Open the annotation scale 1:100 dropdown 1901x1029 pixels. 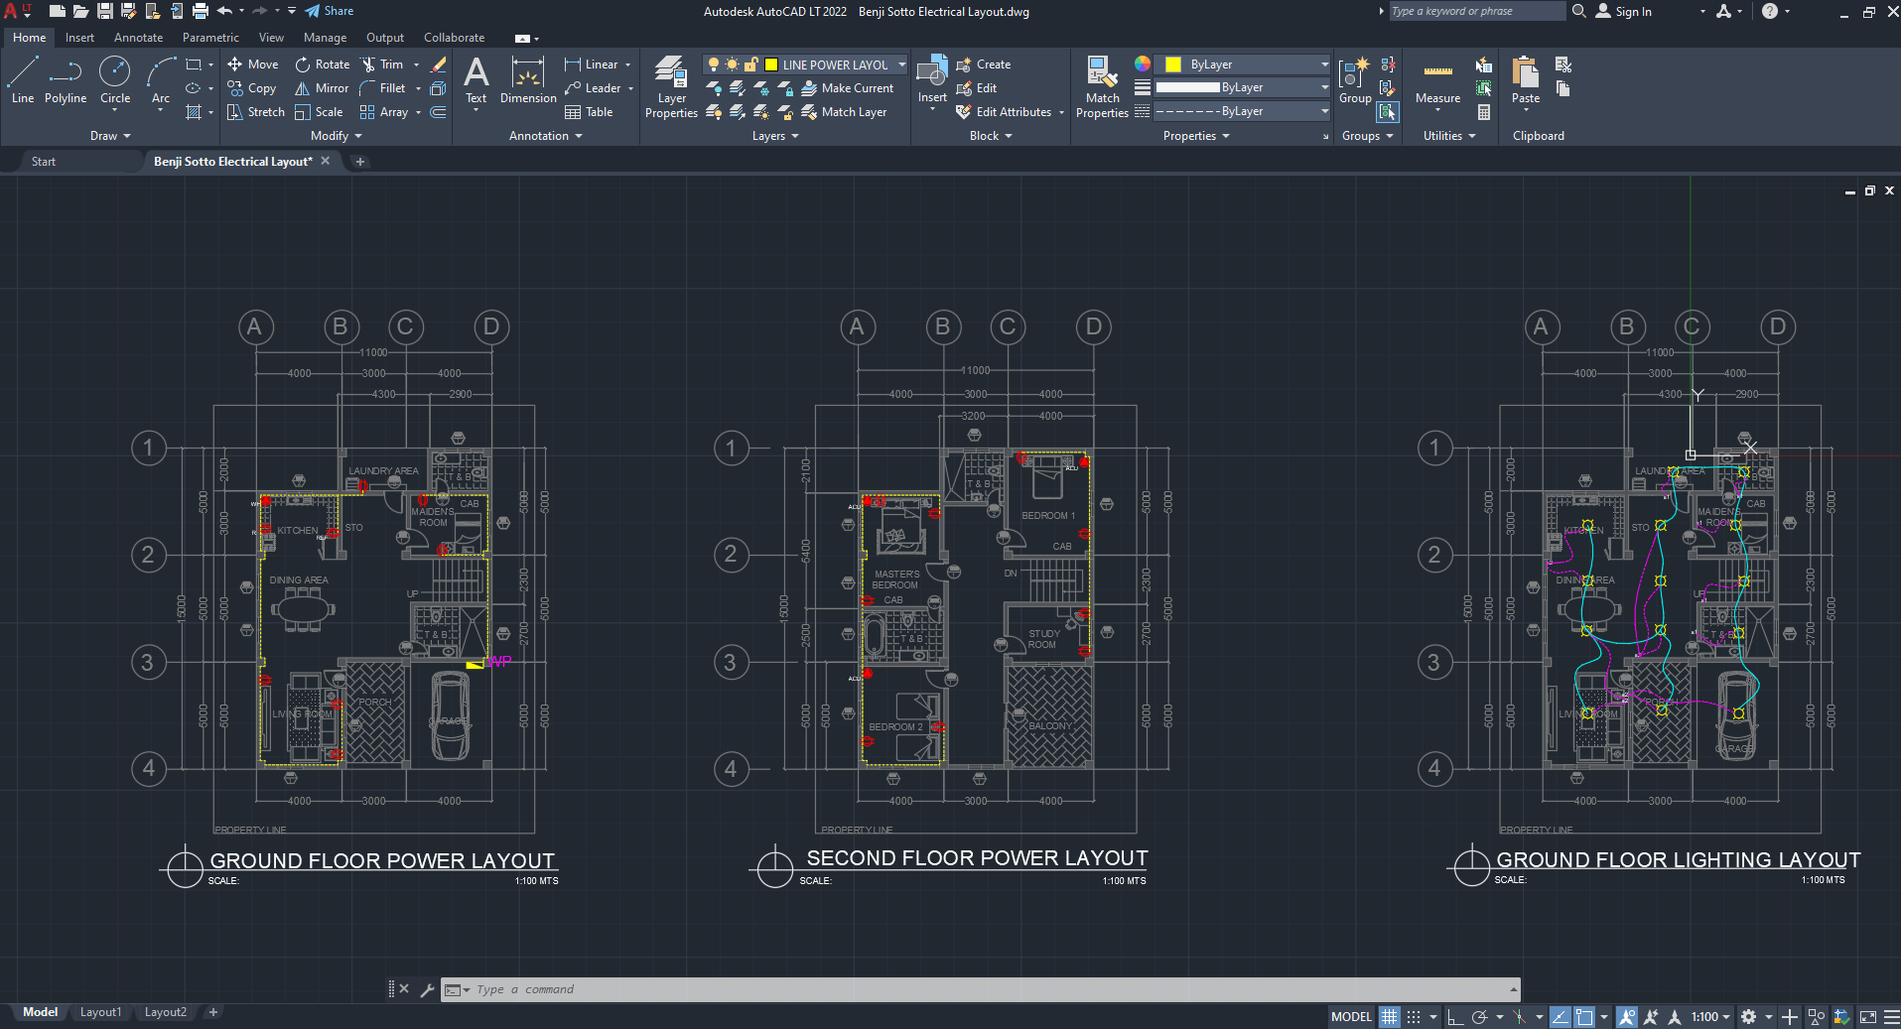point(1710,1016)
